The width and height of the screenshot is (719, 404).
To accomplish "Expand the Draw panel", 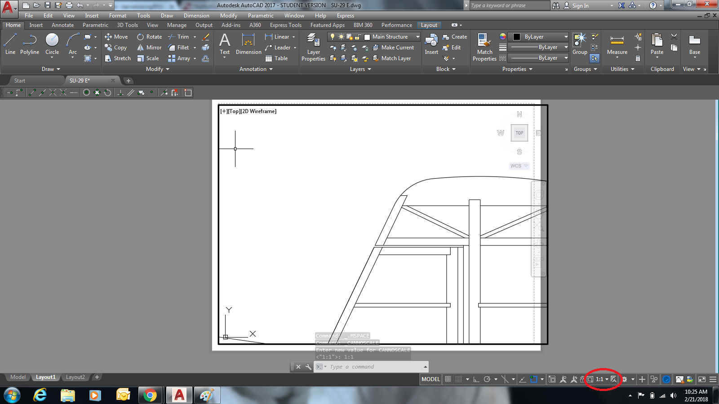I will pos(51,69).
